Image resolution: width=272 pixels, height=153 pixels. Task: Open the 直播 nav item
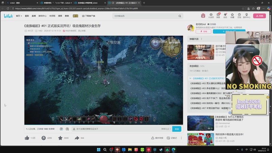[34, 16]
